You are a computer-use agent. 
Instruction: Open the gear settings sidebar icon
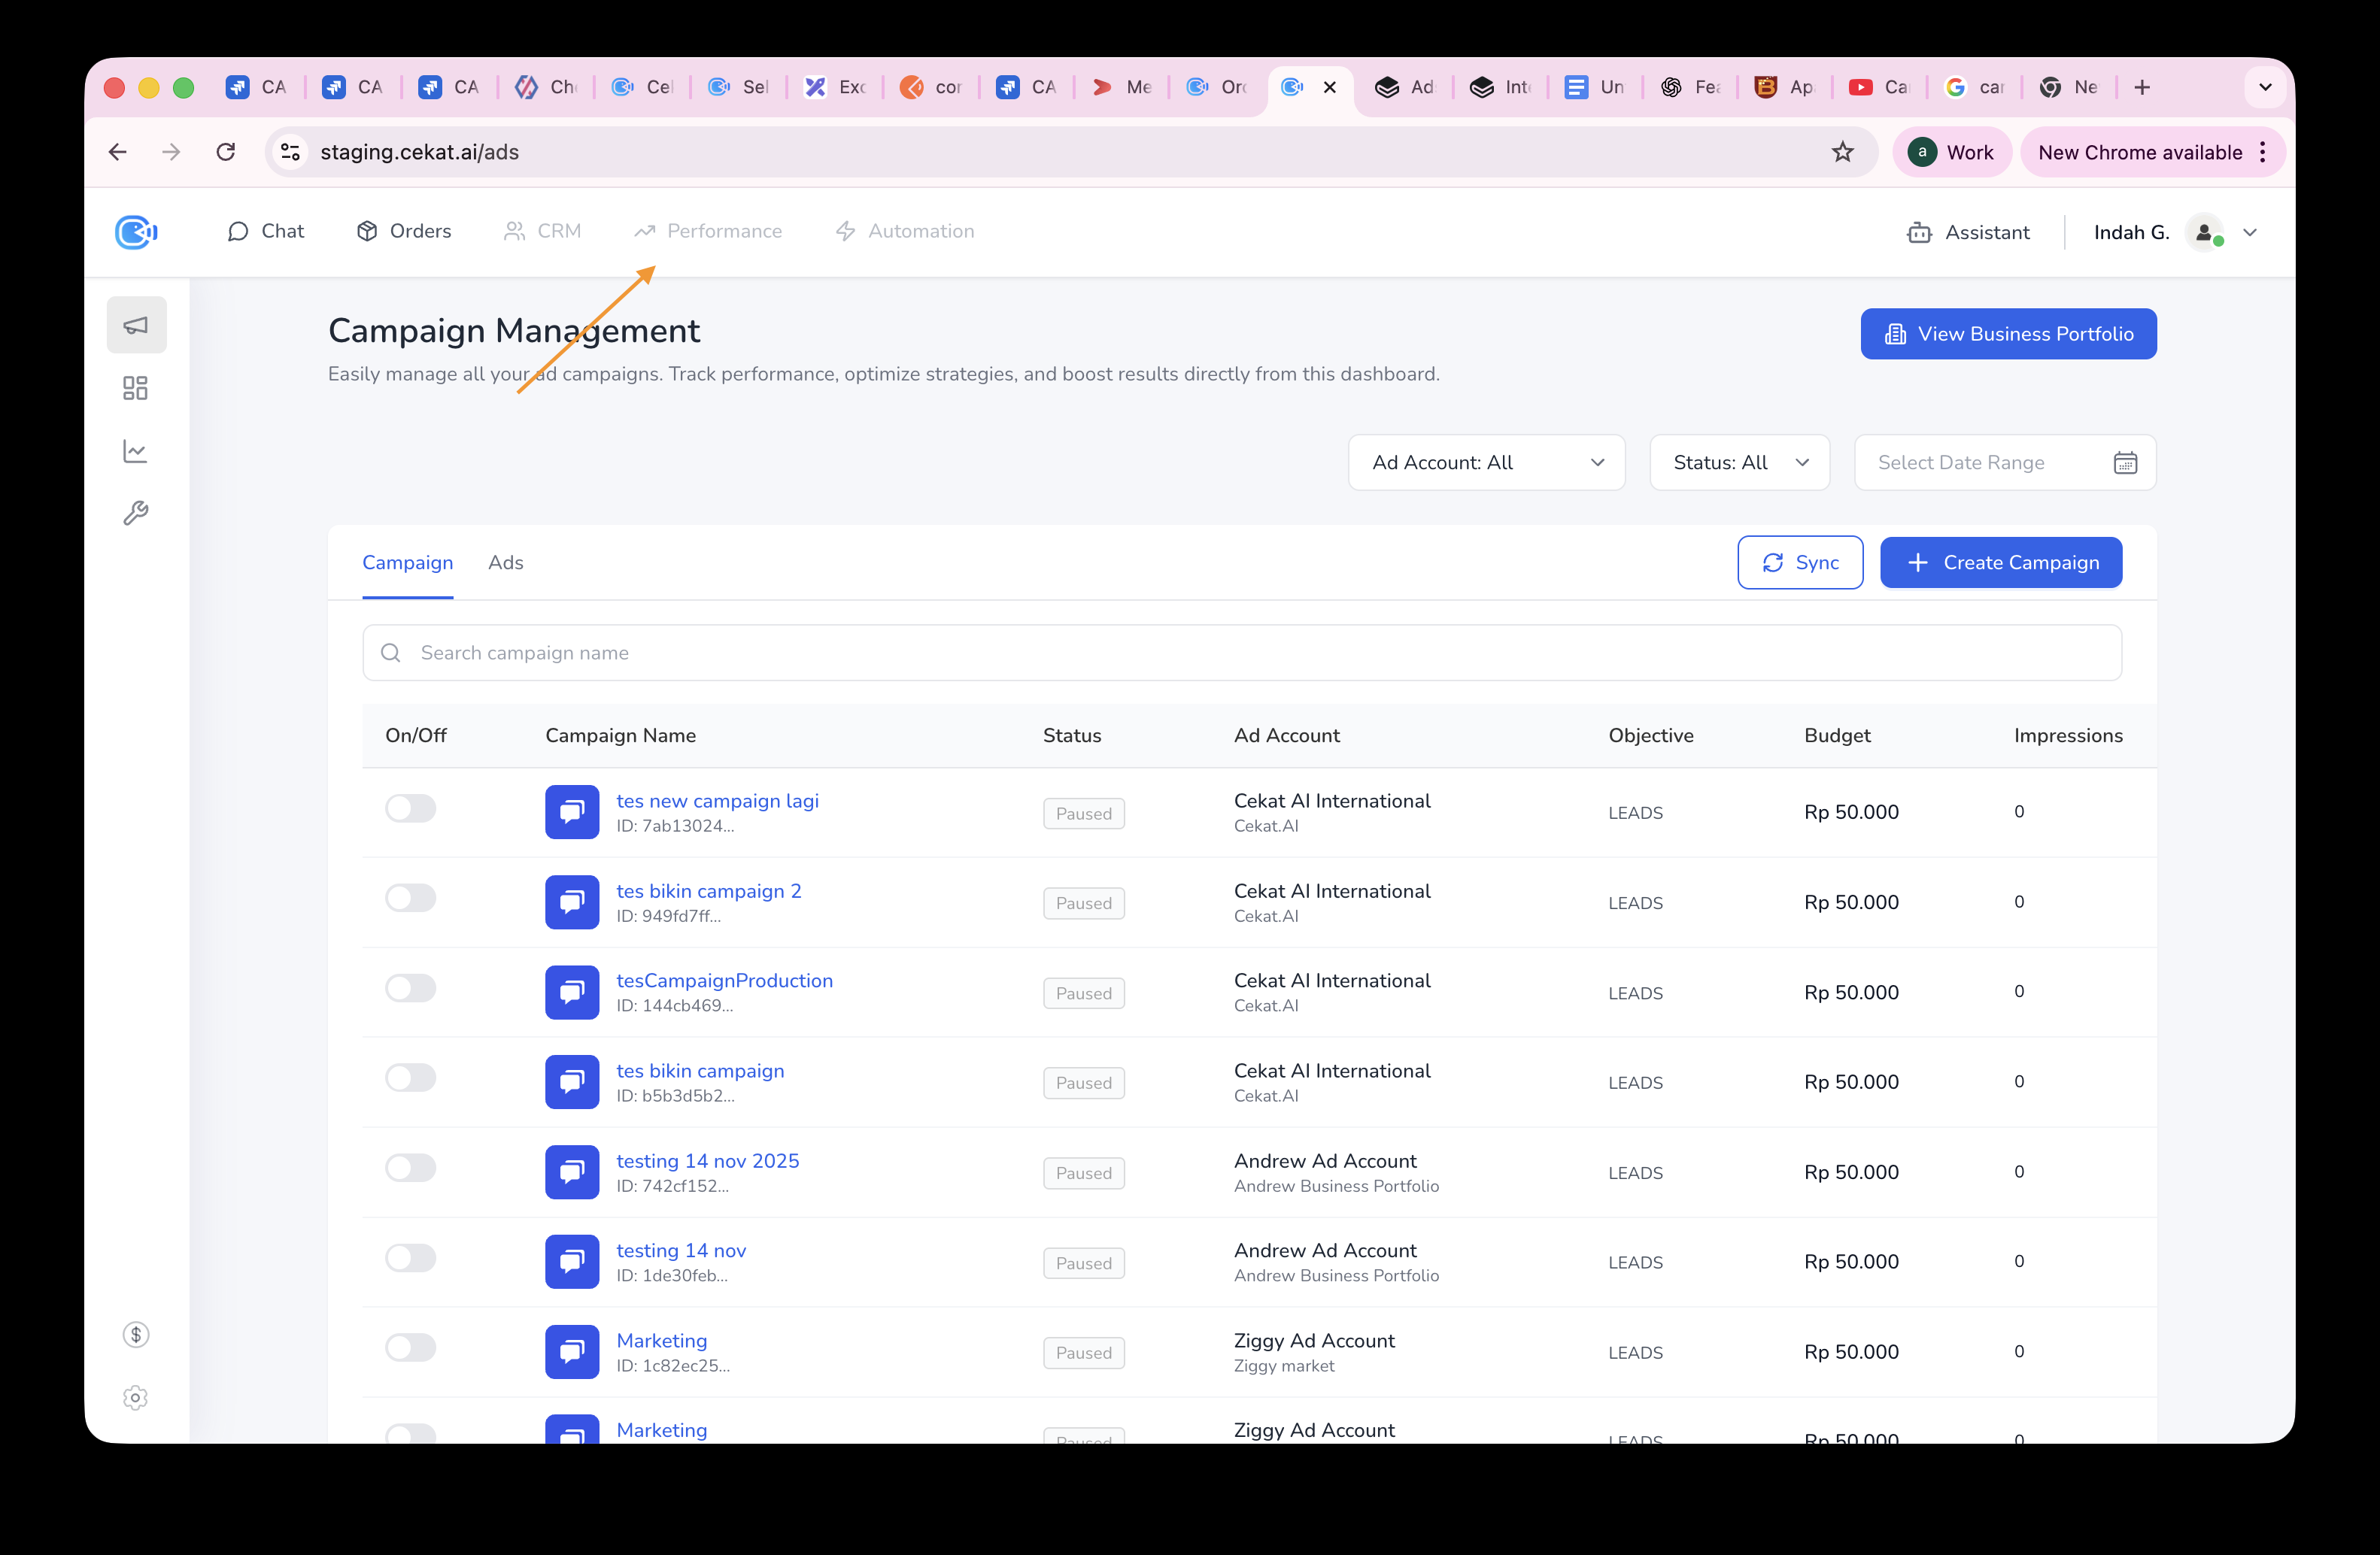coord(136,1398)
